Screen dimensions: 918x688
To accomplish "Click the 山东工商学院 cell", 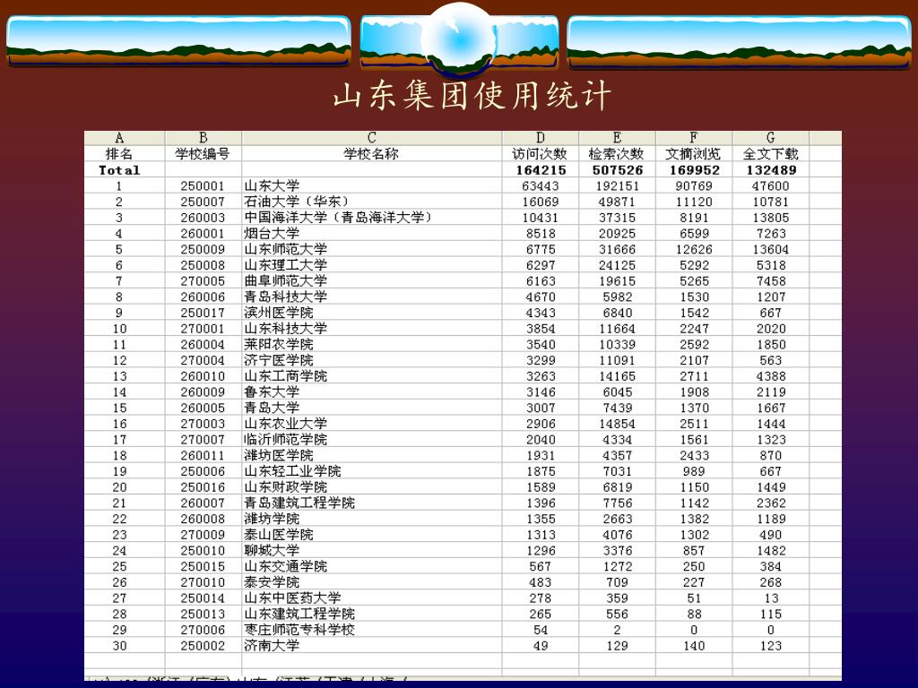I will 372,375.
